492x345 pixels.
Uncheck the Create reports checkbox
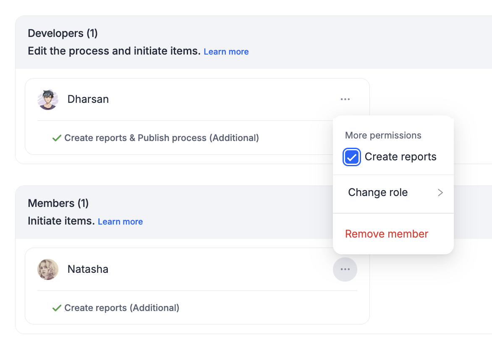[351, 157]
